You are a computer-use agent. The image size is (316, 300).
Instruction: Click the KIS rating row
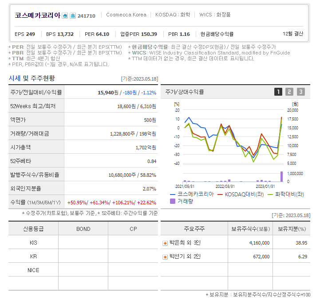[x=83, y=242]
